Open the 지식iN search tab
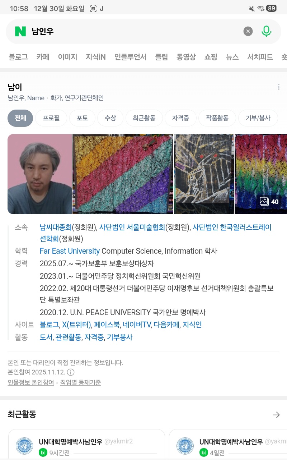 (x=96, y=57)
